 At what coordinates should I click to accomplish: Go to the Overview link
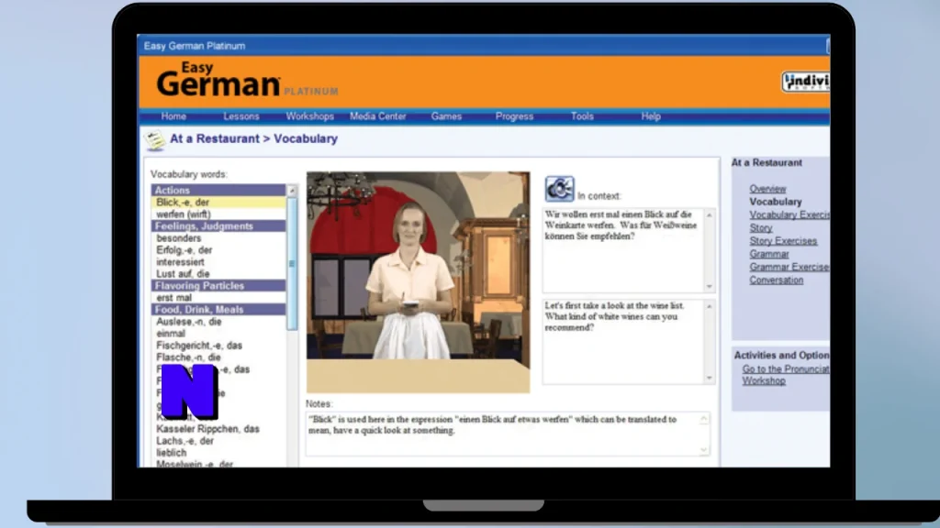coord(767,189)
